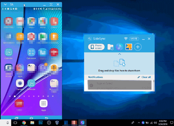Open Google Chrome from the taskbar
The height and width of the screenshot is (126, 174).
[24, 123]
